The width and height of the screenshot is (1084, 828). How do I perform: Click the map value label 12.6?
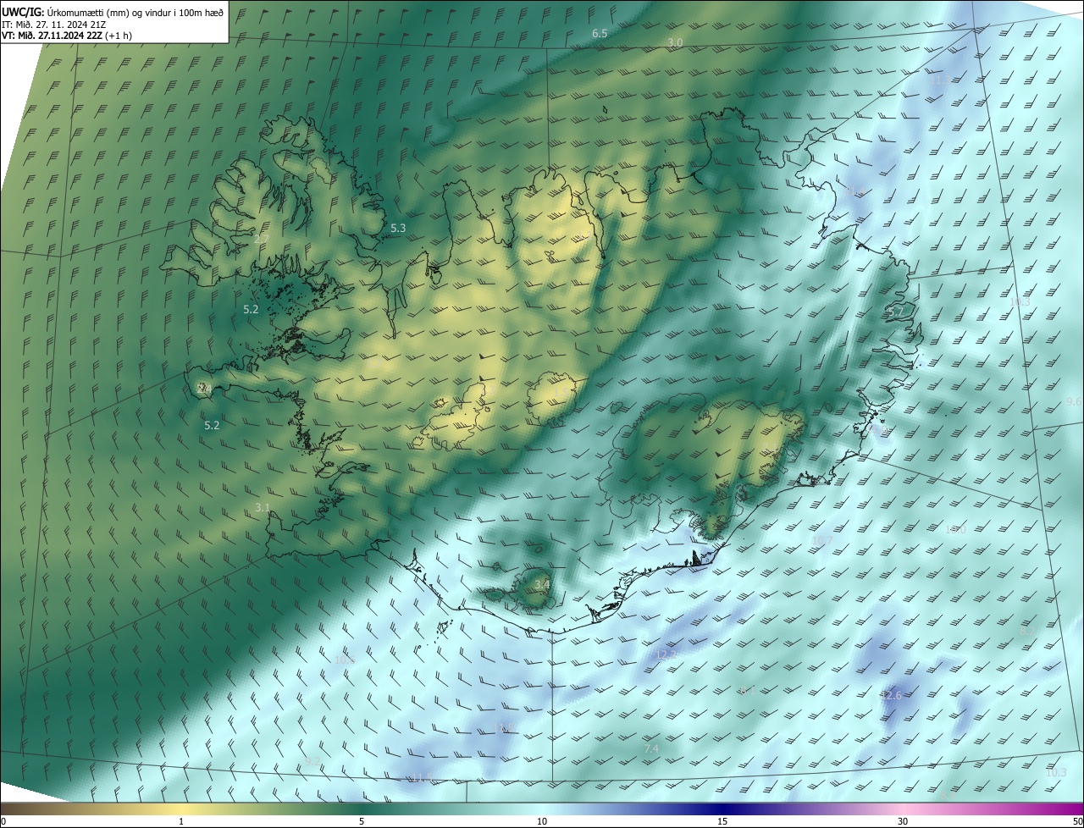coord(892,696)
